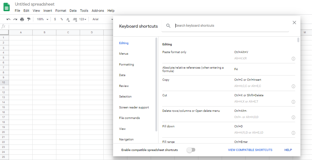Image resolution: width=312 pixels, height=160 pixels.
Task: Click the Search keyboard shortcuts field
Action: coord(230,25)
